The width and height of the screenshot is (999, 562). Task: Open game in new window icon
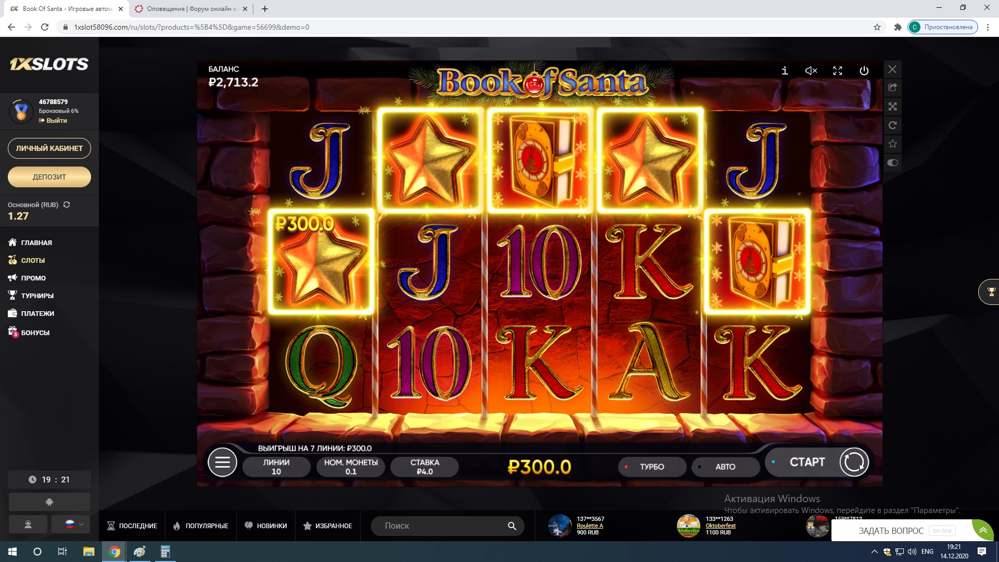click(892, 87)
